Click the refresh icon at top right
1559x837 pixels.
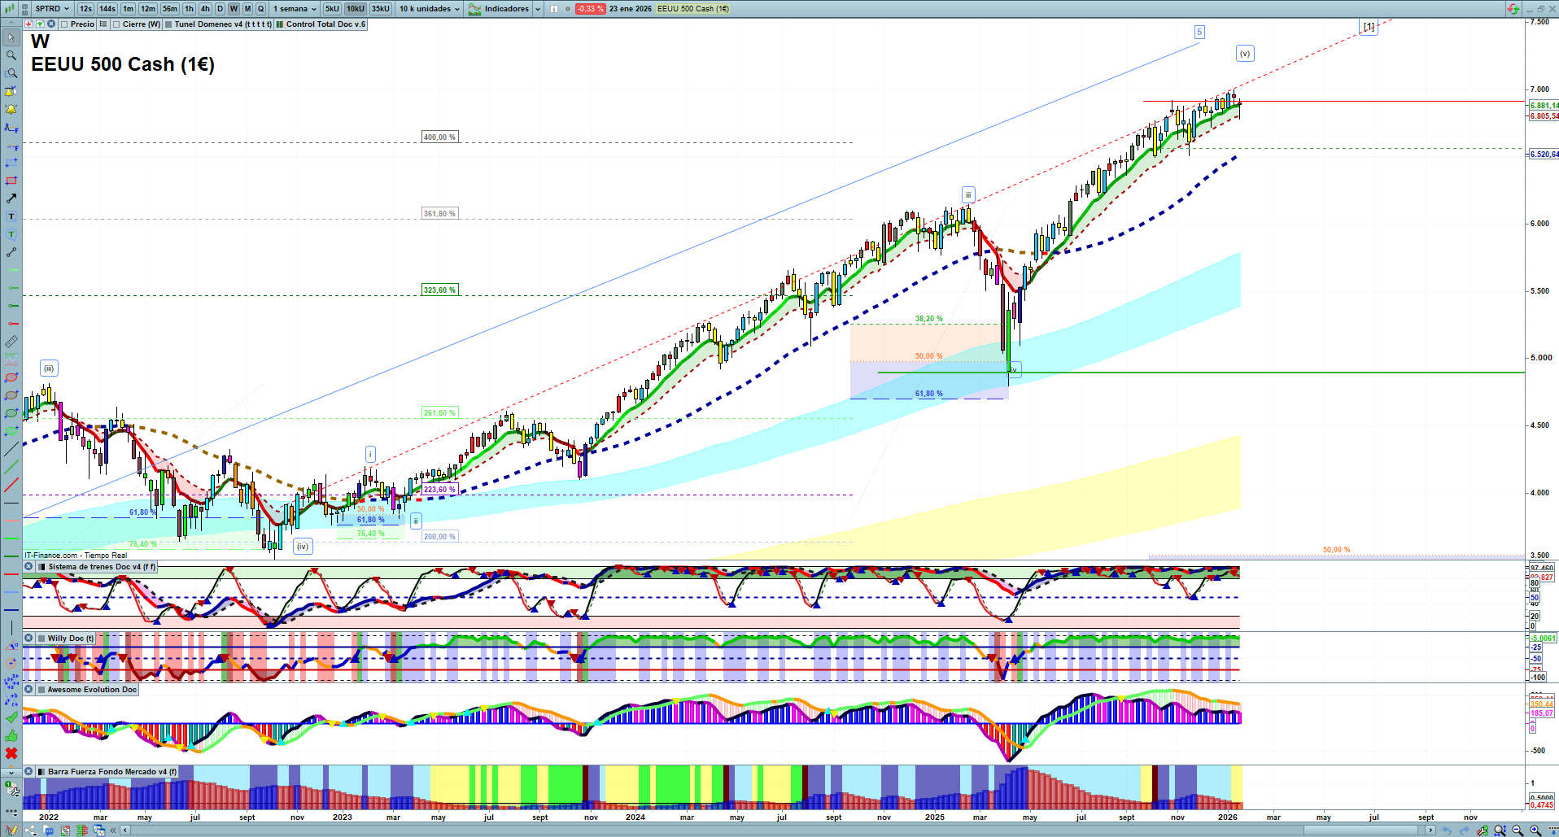[1513, 9]
